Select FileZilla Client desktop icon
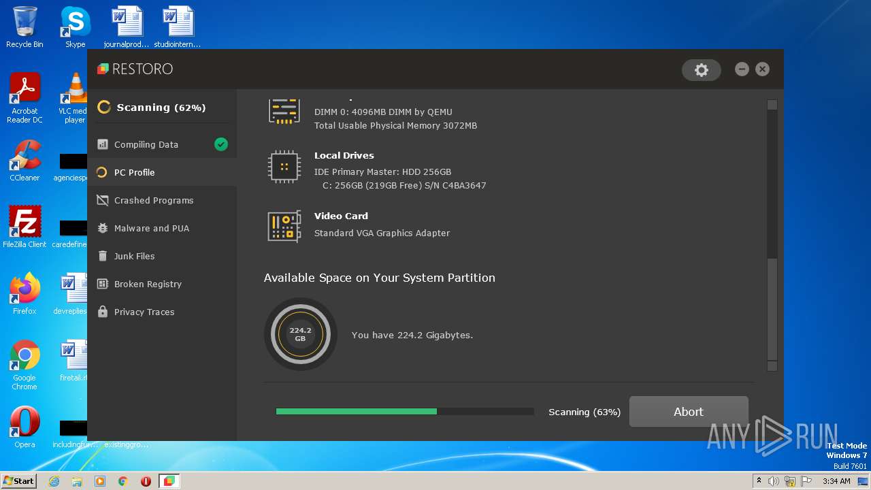The image size is (871, 490). pyautogui.click(x=24, y=227)
